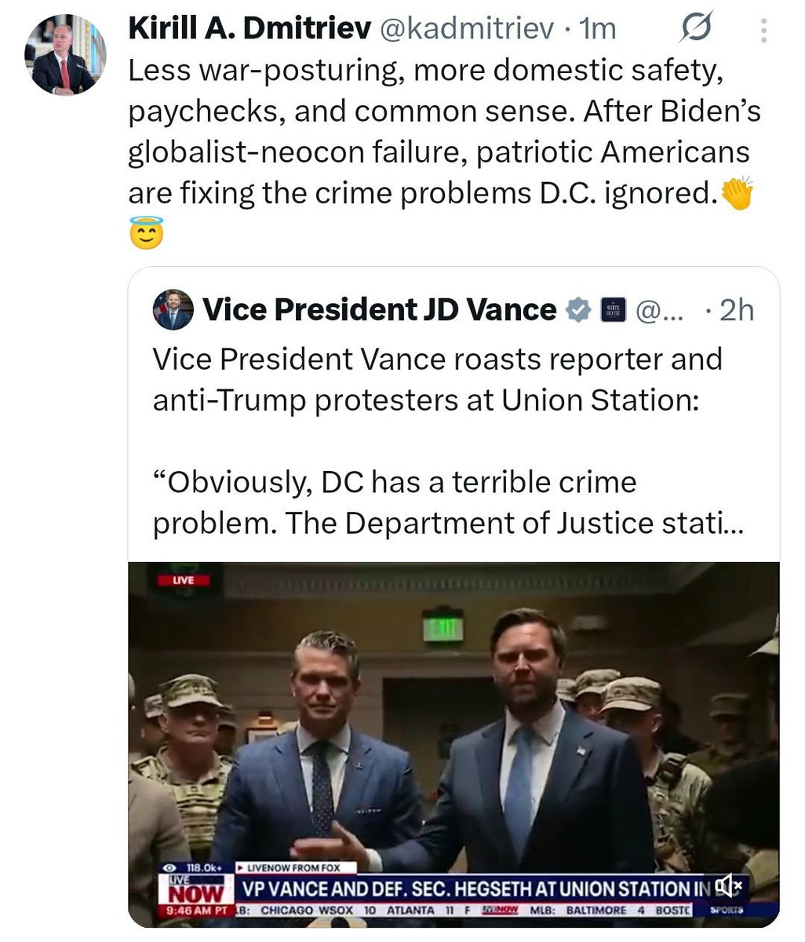Click the @kadmitriev handle

click(467, 29)
